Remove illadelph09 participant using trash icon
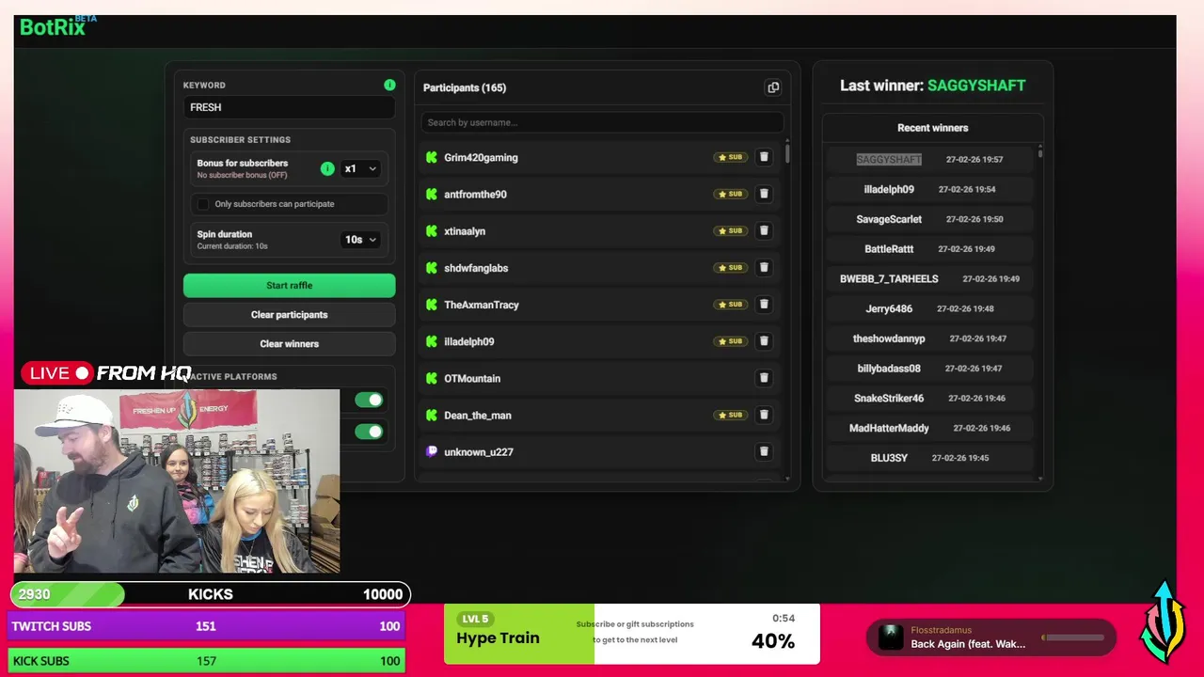The height and width of the screenshot is (677, 1204). pos(764,340)
